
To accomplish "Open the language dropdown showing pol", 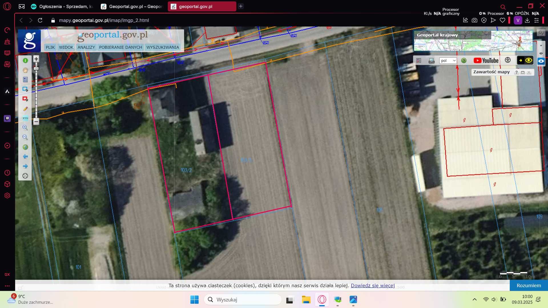I will [x=448, y=60].
